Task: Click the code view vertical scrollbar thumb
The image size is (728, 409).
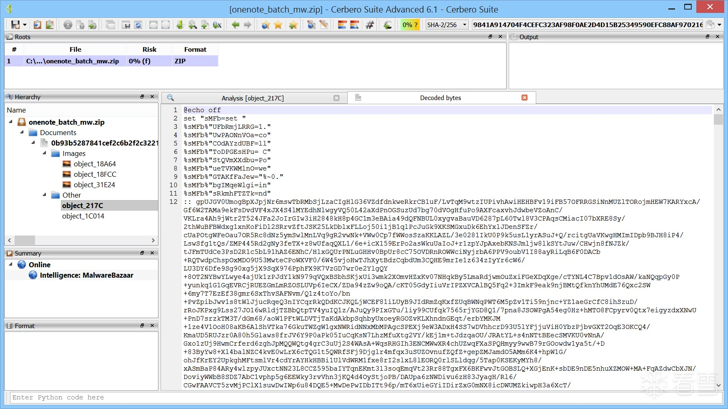Action: click(x=718, y=120)
